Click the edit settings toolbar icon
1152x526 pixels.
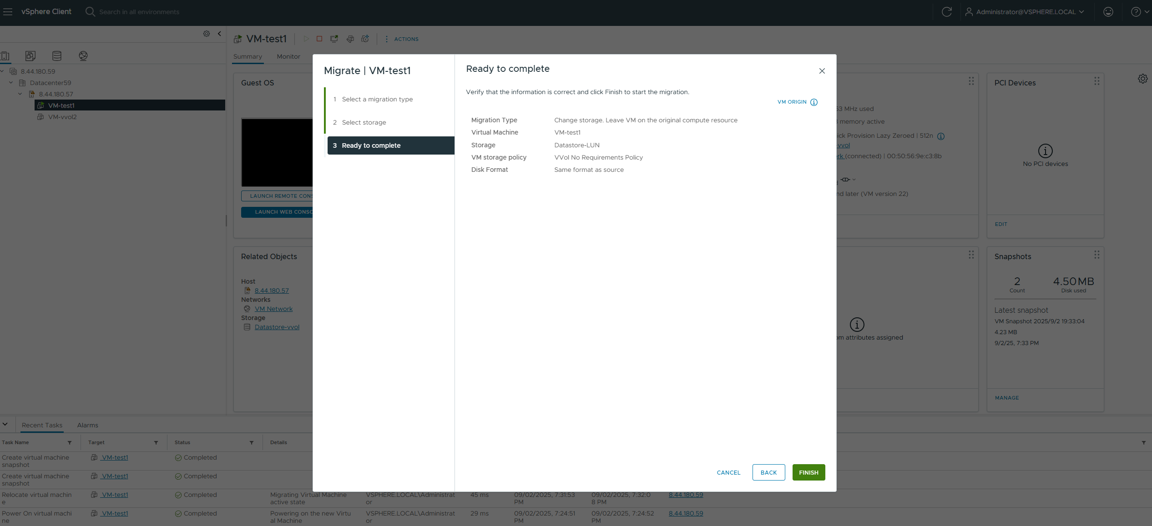(350, 39)
